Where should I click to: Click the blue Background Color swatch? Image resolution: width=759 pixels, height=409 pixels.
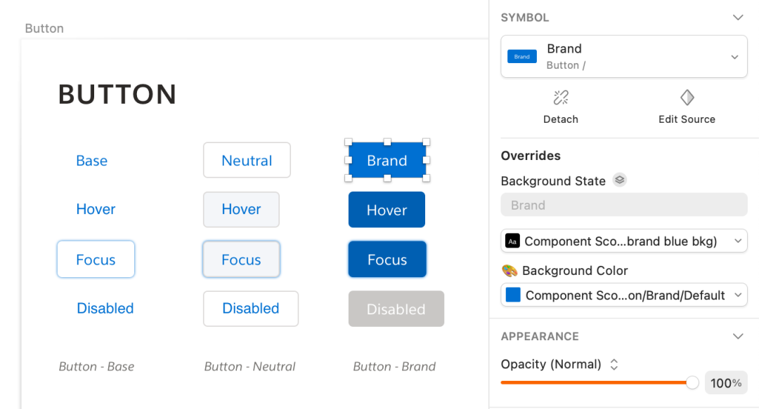click(x=513, y=295)
